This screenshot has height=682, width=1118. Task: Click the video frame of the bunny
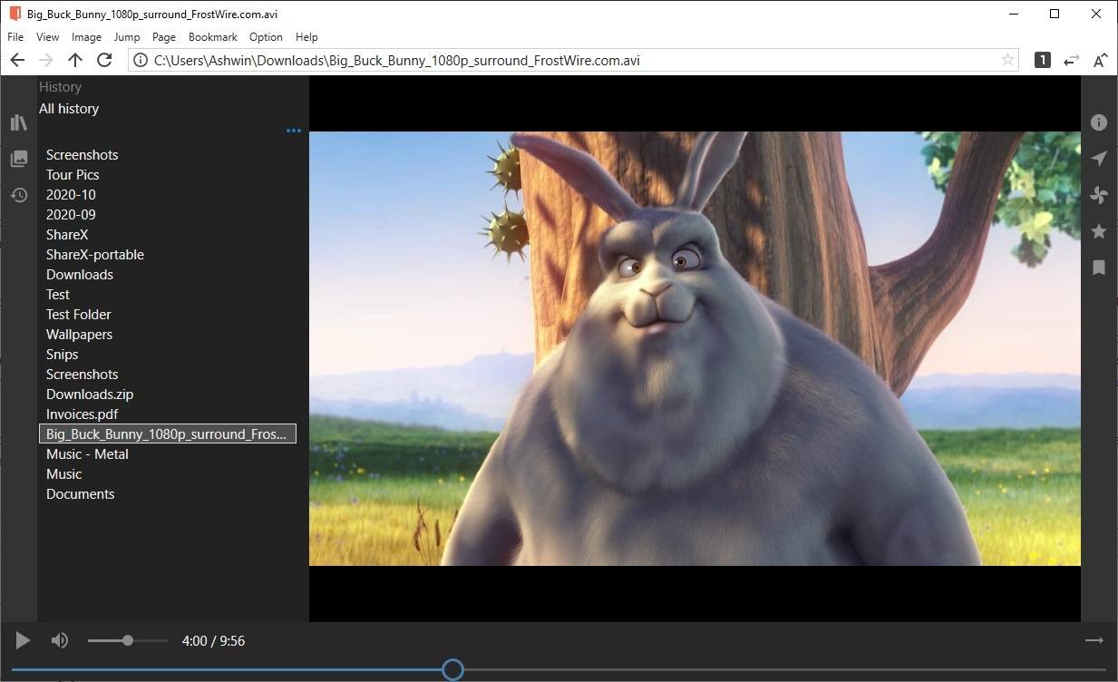point(695,348)
